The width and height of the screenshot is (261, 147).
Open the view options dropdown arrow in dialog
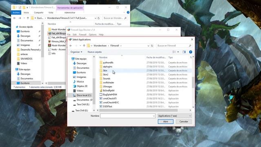(x=178, y=52)
